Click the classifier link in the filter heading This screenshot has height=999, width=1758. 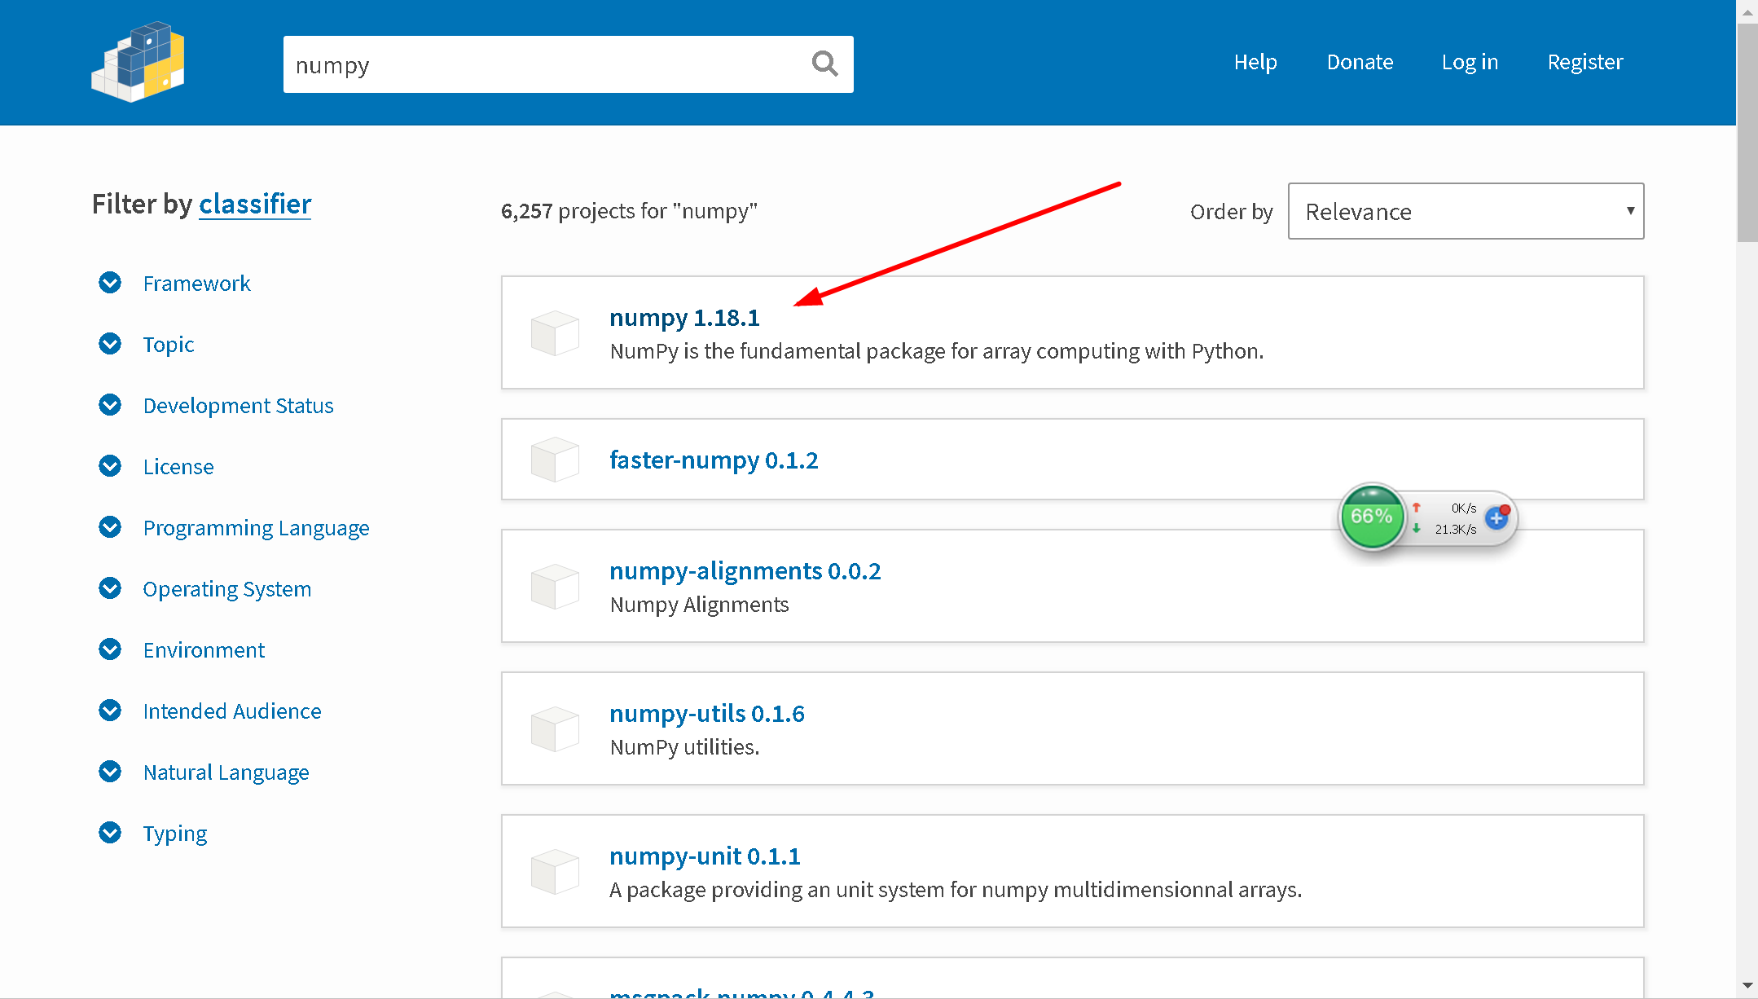[255, 204]
